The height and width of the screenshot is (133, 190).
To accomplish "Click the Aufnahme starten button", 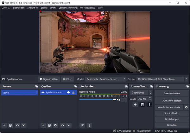I will [172, 100].
